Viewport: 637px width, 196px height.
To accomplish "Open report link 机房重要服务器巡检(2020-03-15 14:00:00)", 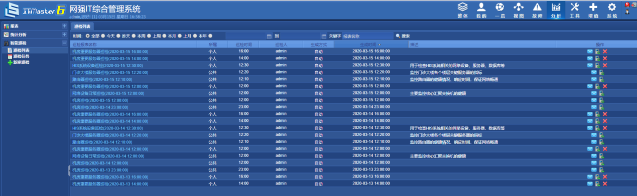I will 110,58.
